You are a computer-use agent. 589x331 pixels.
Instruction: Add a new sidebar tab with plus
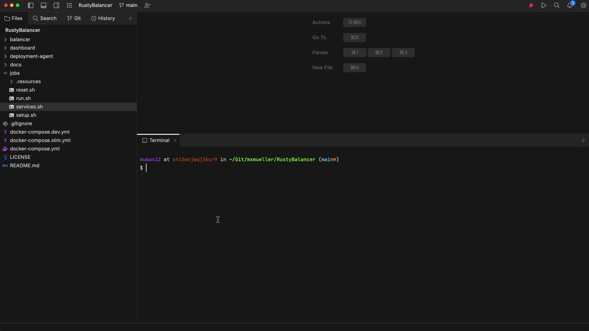(130, 18)
